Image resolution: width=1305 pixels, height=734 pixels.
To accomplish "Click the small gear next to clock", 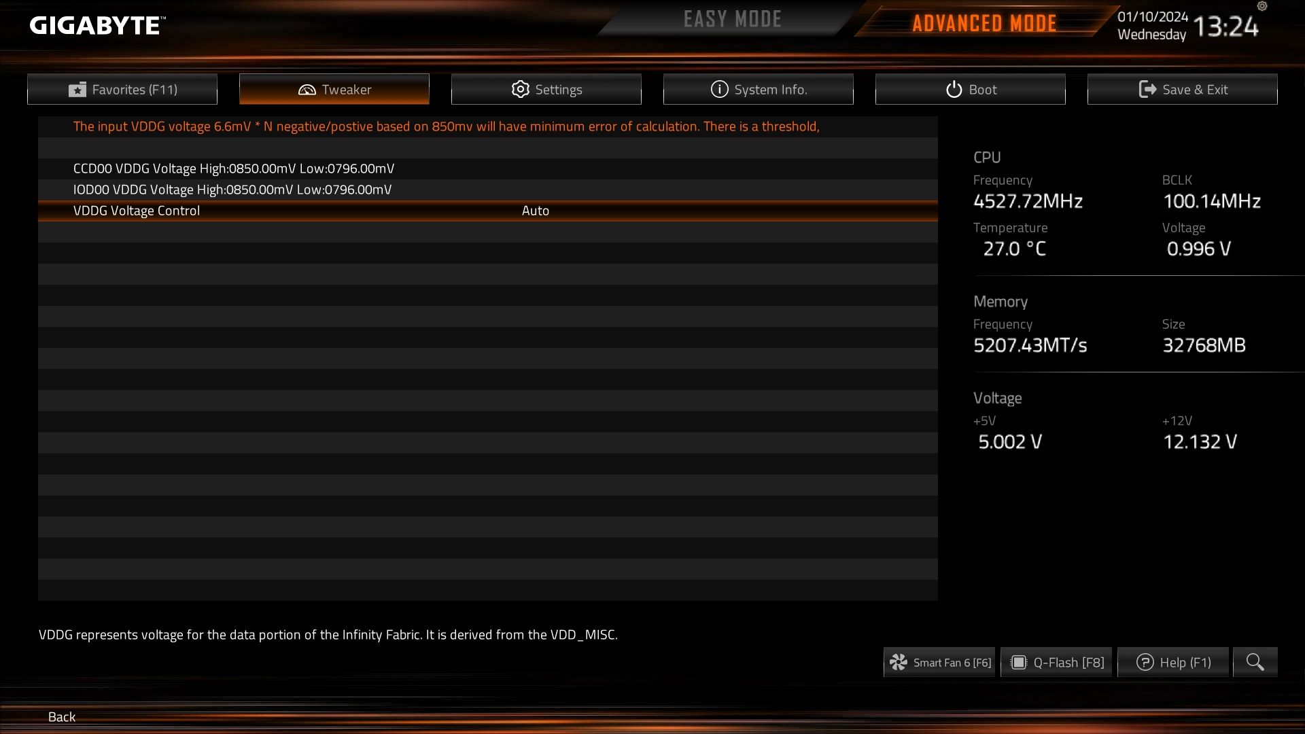I will click(x=1262, y=6).
